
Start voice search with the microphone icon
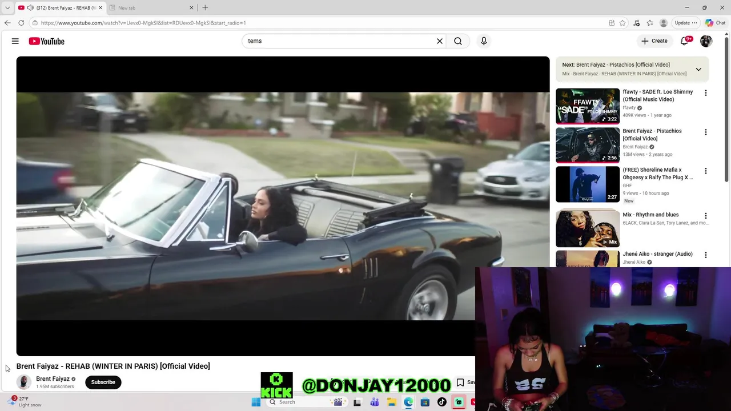pos(484,41)
